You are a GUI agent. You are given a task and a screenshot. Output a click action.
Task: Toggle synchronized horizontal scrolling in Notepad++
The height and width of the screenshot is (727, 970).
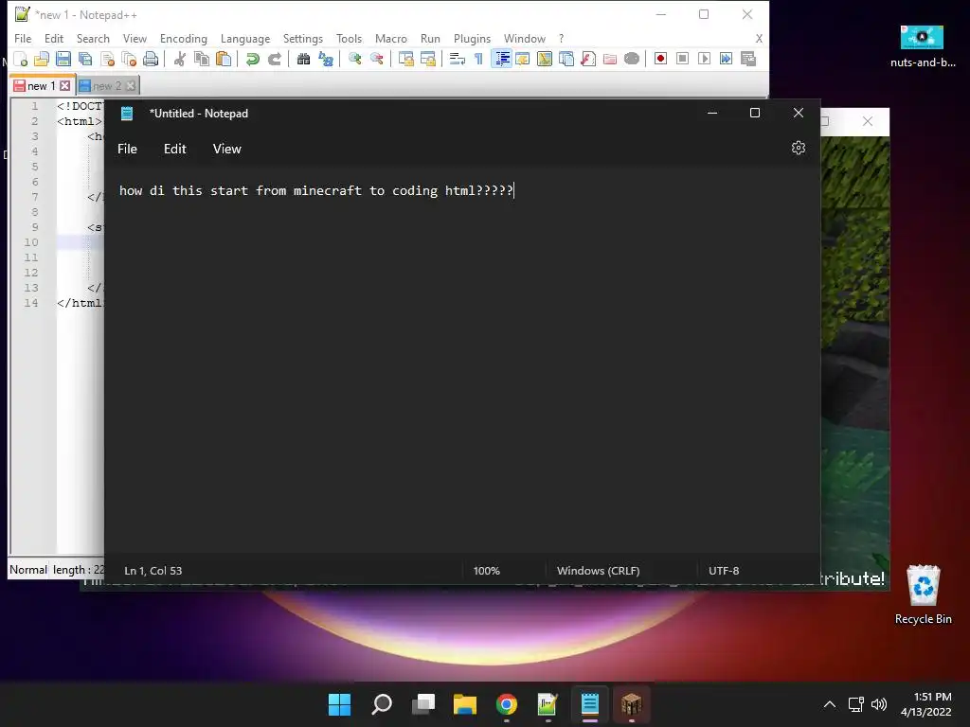(x=427, y=59)
